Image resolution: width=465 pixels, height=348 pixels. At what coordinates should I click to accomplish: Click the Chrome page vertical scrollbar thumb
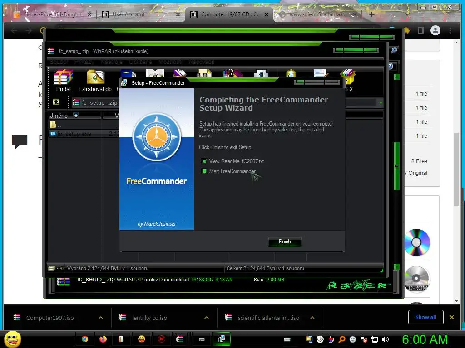pos(456,169)
